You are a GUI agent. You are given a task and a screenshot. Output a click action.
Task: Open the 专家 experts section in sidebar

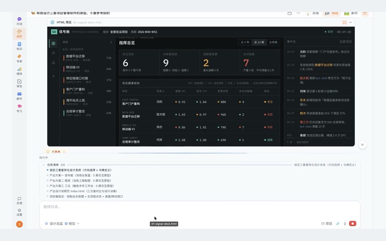click(19, 58)
